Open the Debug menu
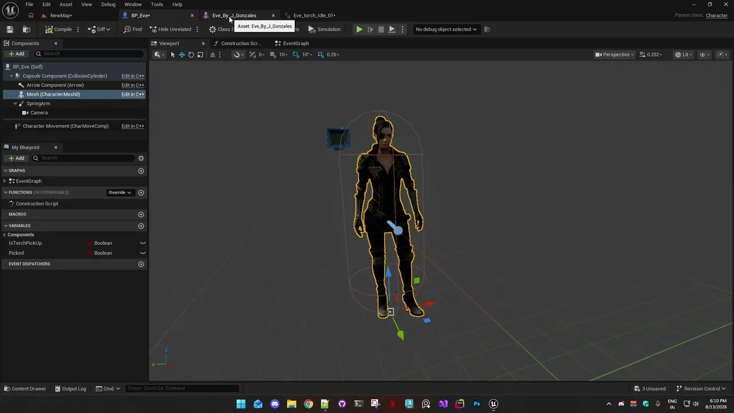734x413 pixels. [x=108, y=5]
